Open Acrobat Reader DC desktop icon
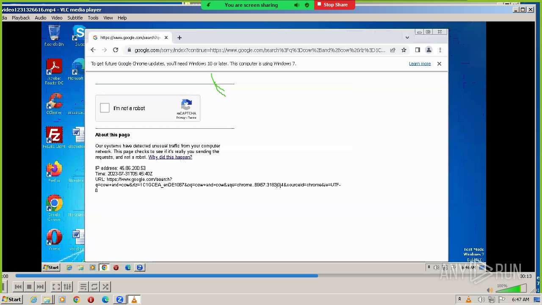The width and height of the screenshot is (542, 305). pyautogui.click(x=54, y=72)
